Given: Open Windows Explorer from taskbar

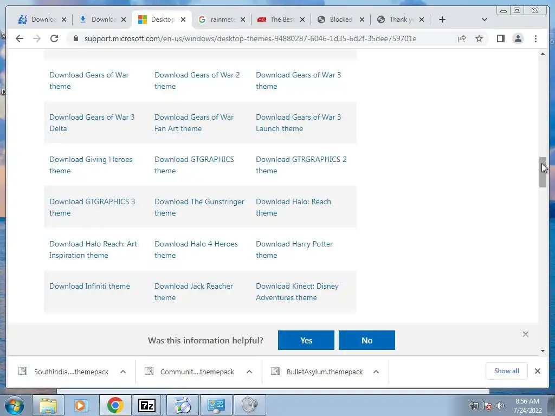Looking at the screenshot, I should 48,405.
